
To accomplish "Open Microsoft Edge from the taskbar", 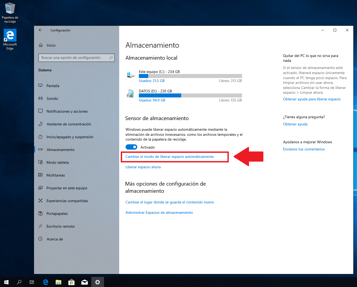I will 45,282.
